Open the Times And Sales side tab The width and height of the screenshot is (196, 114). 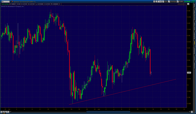click(x=194, y=16)
